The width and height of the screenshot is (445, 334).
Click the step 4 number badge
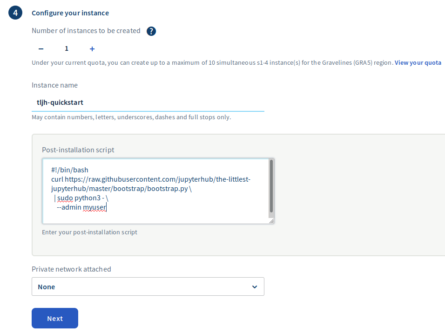coord(15,13)
